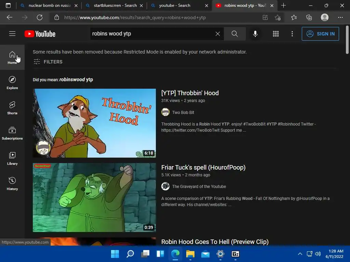Close the startbluescrren Search tab
The image size is (350, 262).
[141, 5]
